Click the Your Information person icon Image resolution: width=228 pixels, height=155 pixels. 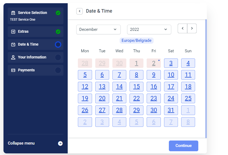click(13, 57)
